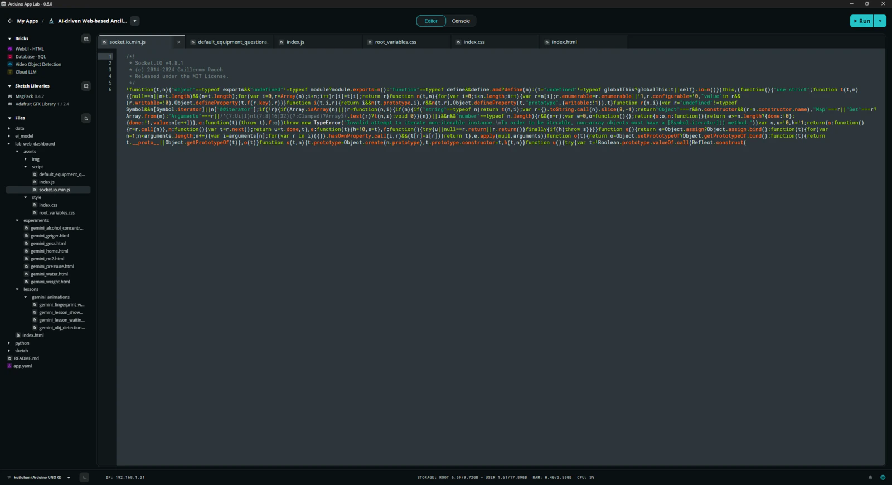Collapse the lab_web_dashboard folder
Viewport: 892px width, 485px height.
9,144
